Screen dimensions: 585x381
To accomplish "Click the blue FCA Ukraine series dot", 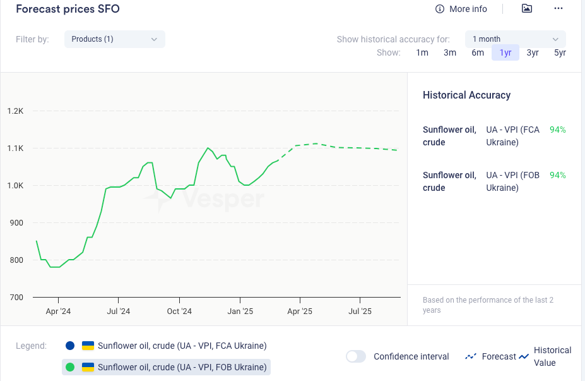I will 70,346.
